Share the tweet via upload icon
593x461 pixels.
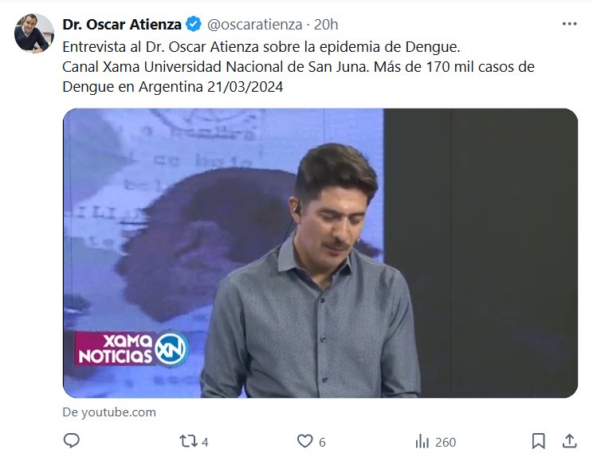click(570, 441)
